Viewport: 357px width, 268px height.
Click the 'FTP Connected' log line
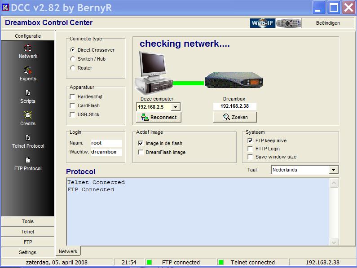(91, 189)
